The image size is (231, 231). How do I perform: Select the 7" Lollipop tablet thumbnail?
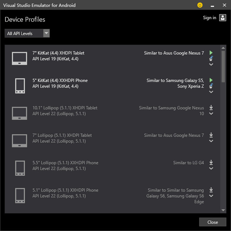(19, 141)
